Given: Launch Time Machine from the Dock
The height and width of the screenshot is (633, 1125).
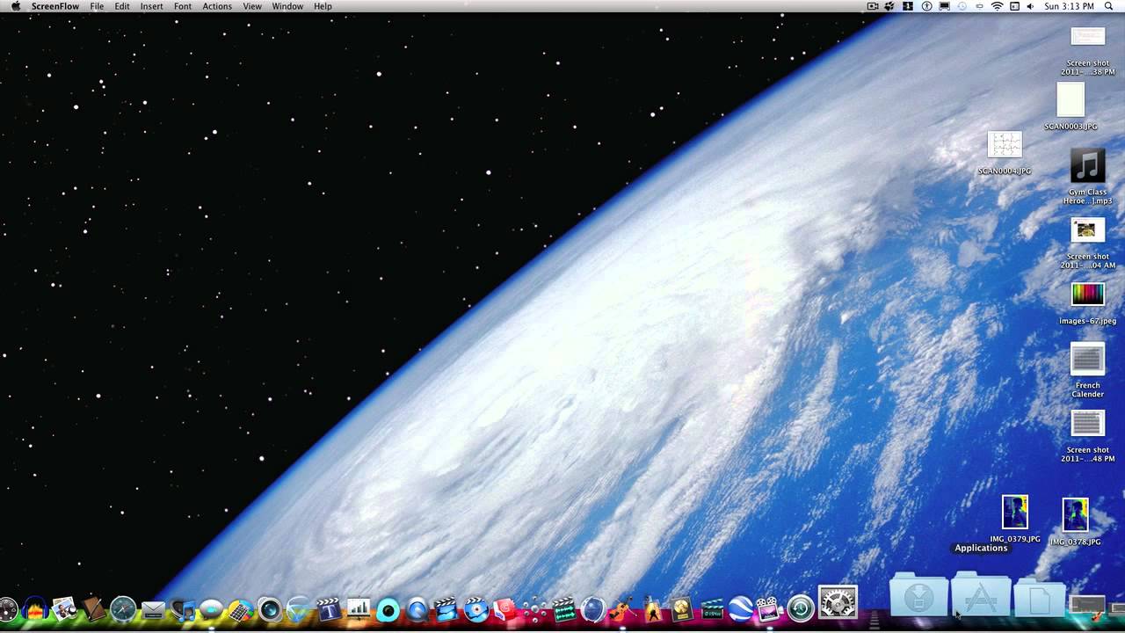Looking at the screenshot, I should [801, 608].
